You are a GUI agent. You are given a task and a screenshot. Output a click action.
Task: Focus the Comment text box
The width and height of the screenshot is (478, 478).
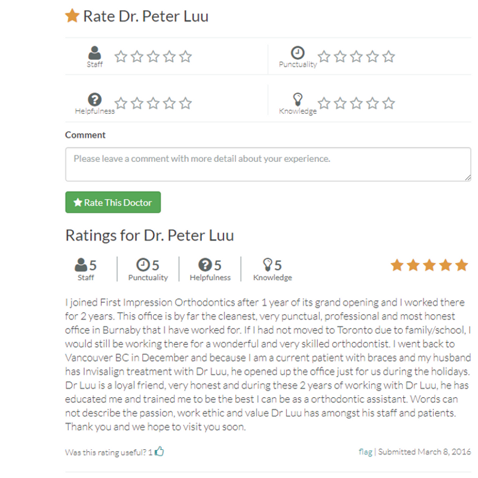coord(268,165)
